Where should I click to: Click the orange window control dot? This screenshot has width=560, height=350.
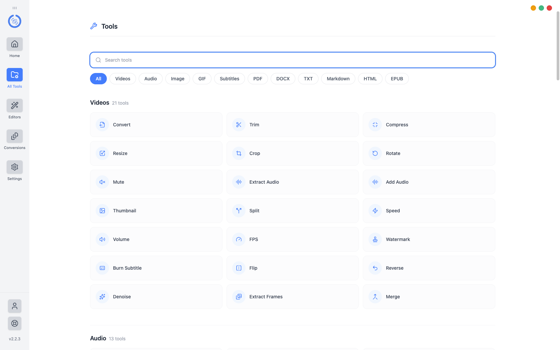533,8
